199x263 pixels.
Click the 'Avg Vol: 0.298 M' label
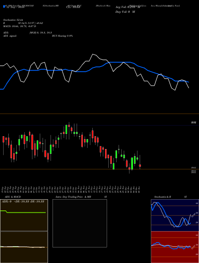[128, 7]
